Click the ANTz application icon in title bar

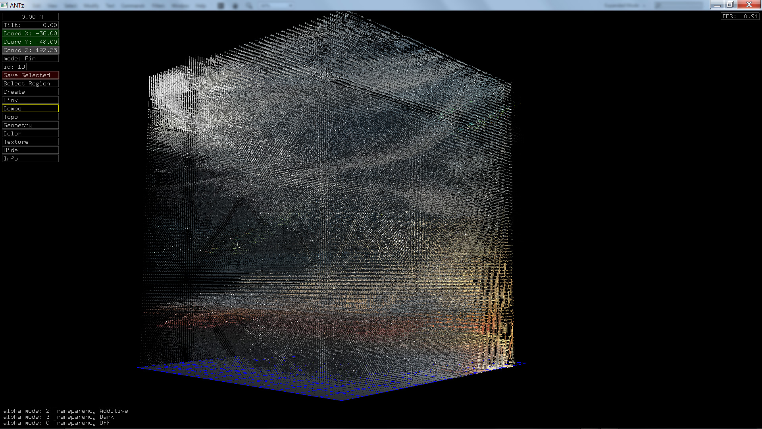4,5
